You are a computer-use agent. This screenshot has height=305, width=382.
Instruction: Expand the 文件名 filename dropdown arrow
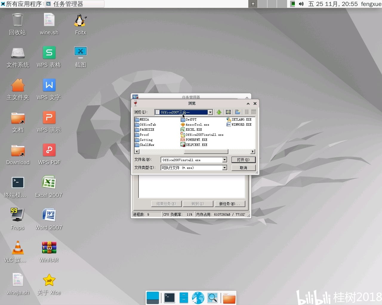224,160
